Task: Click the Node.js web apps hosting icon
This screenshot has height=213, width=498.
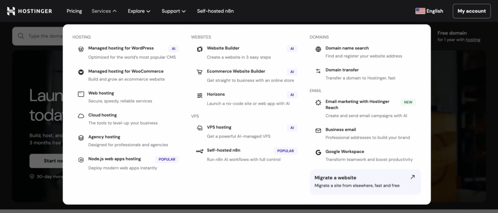Action: coord(81,159)
